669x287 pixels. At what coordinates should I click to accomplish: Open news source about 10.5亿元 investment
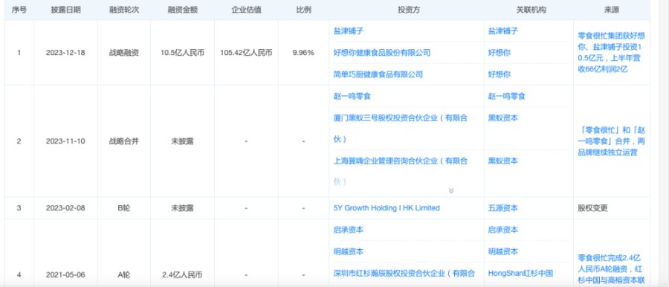611,53
